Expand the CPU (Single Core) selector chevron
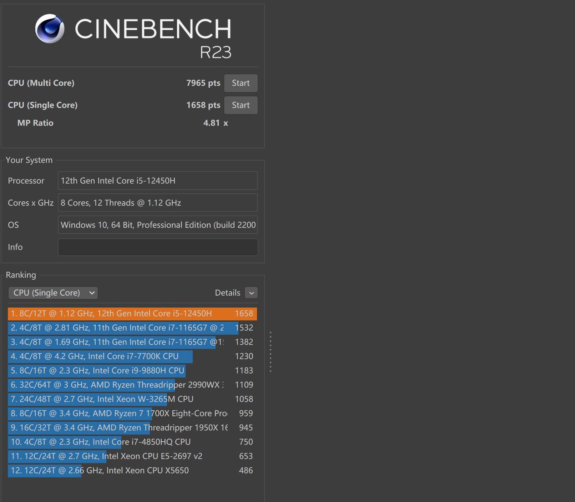Screen dimensions: 575x502 pyautogui.click(x=92, y=293)
